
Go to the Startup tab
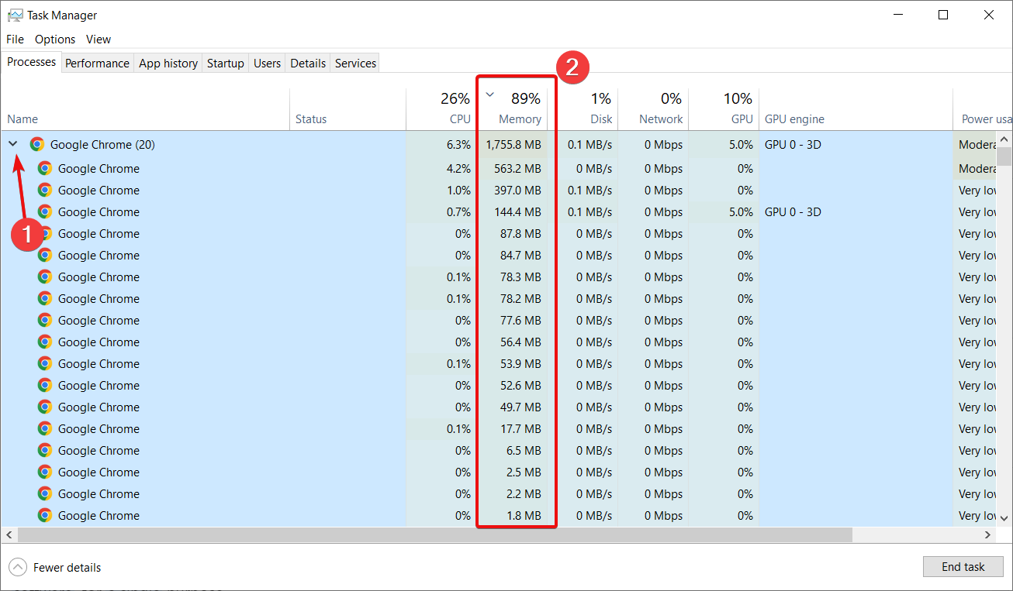pos(226,64)
